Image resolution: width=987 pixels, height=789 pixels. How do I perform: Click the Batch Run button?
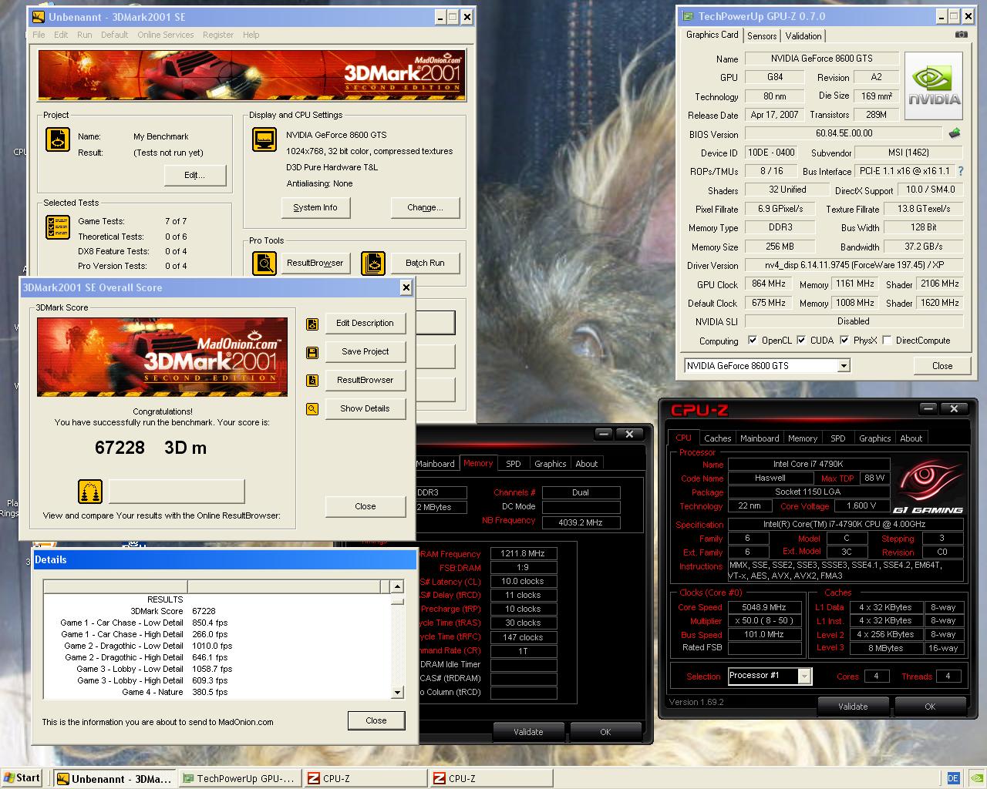425,264
